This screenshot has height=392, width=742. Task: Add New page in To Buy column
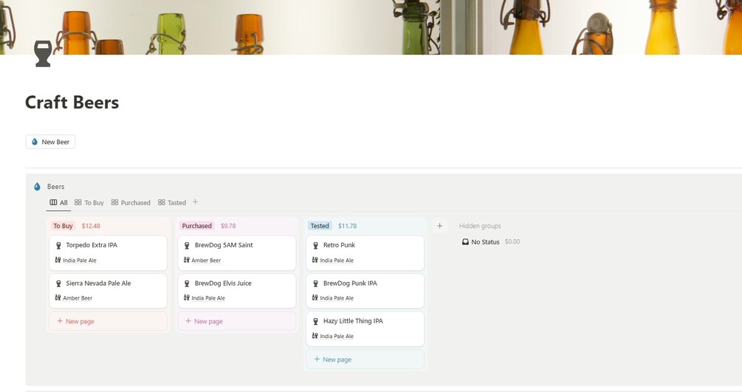tap(108, 321)
